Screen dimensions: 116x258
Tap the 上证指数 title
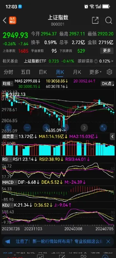click(x=58, y=17)
